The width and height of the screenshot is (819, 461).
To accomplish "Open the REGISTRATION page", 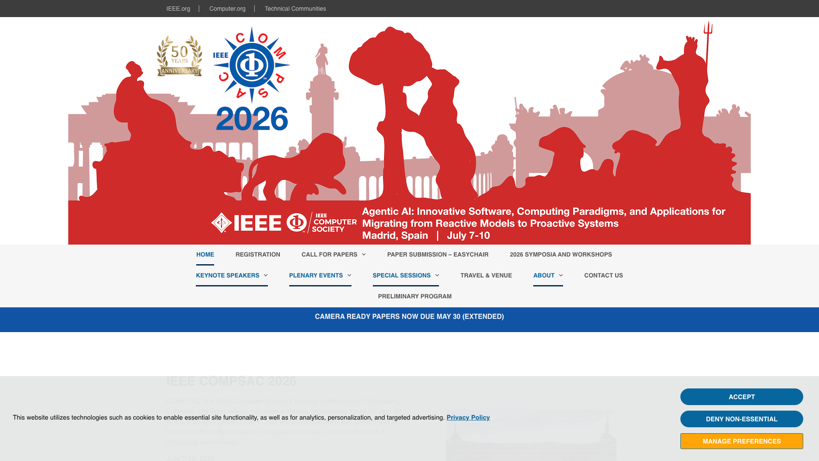I will pyautogui.click(x=258, y=254).
